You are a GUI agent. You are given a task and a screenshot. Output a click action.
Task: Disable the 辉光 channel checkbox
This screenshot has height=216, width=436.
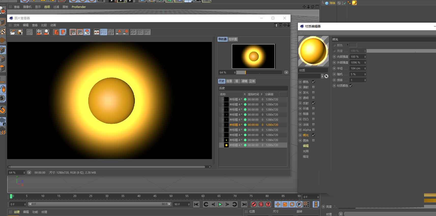point(313,135)
